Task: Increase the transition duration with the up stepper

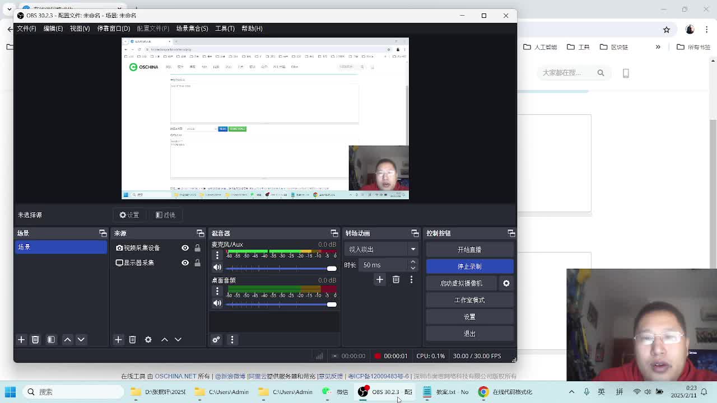Action: pos(413,262)
